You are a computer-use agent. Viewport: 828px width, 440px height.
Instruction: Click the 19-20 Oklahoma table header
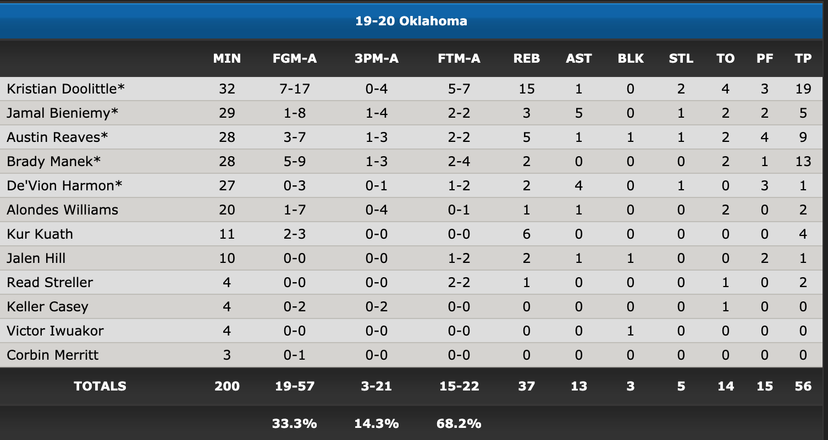(411, 21)
